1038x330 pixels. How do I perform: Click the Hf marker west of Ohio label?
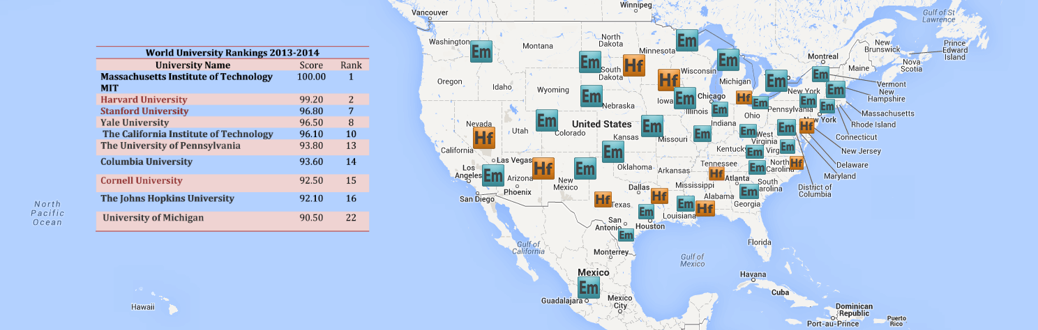tap(744, 97)
